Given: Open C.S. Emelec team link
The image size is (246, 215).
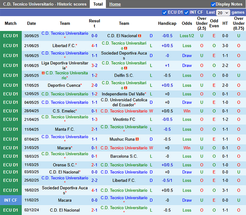Looking at the screenshot, I should click(x=64, y=111).
